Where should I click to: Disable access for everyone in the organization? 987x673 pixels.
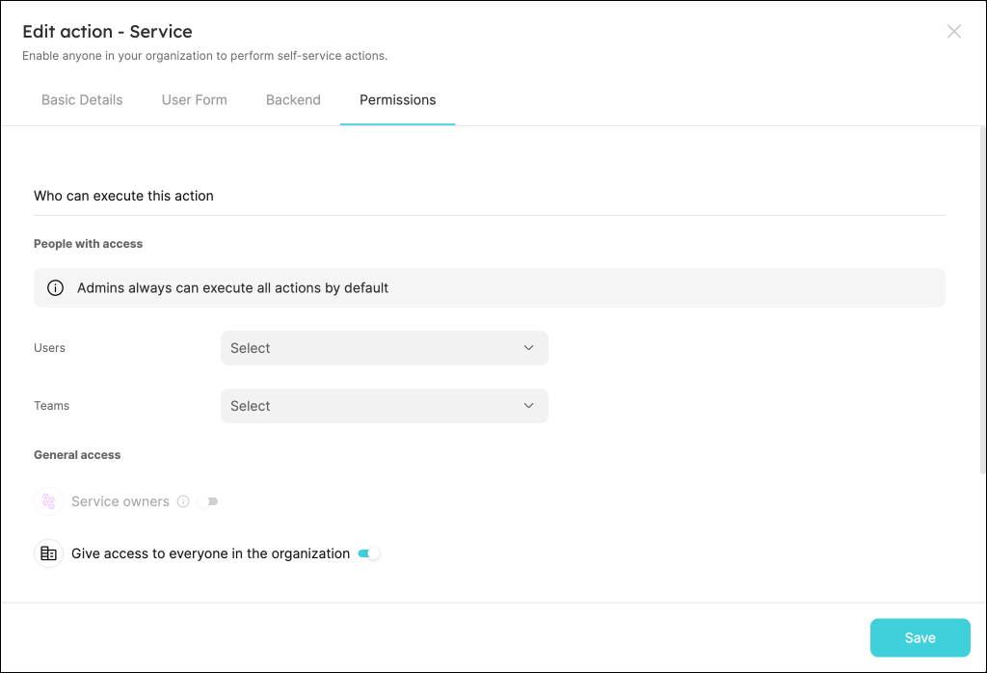tap(369, 553)
